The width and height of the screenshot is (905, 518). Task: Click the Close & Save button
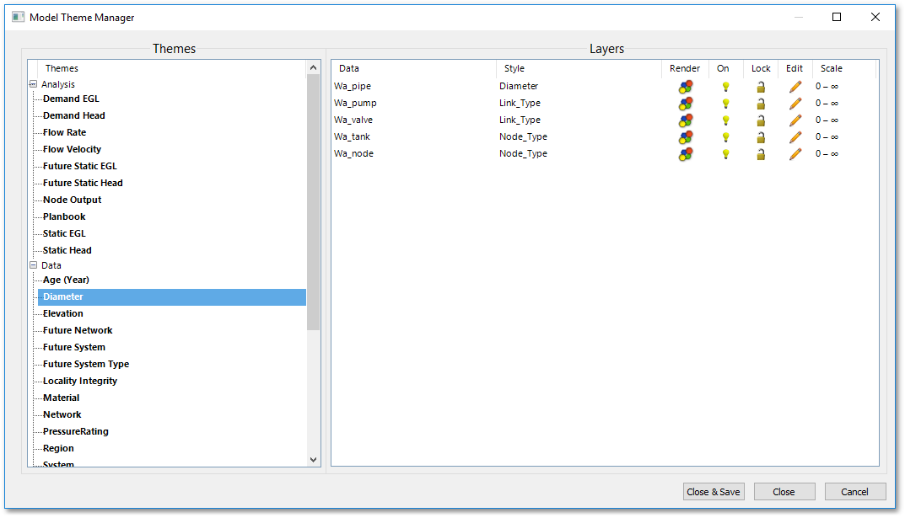pos(714,492)
